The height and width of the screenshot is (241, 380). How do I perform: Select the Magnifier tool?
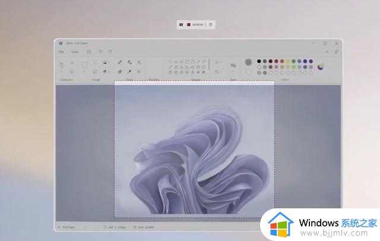point(139,71)
